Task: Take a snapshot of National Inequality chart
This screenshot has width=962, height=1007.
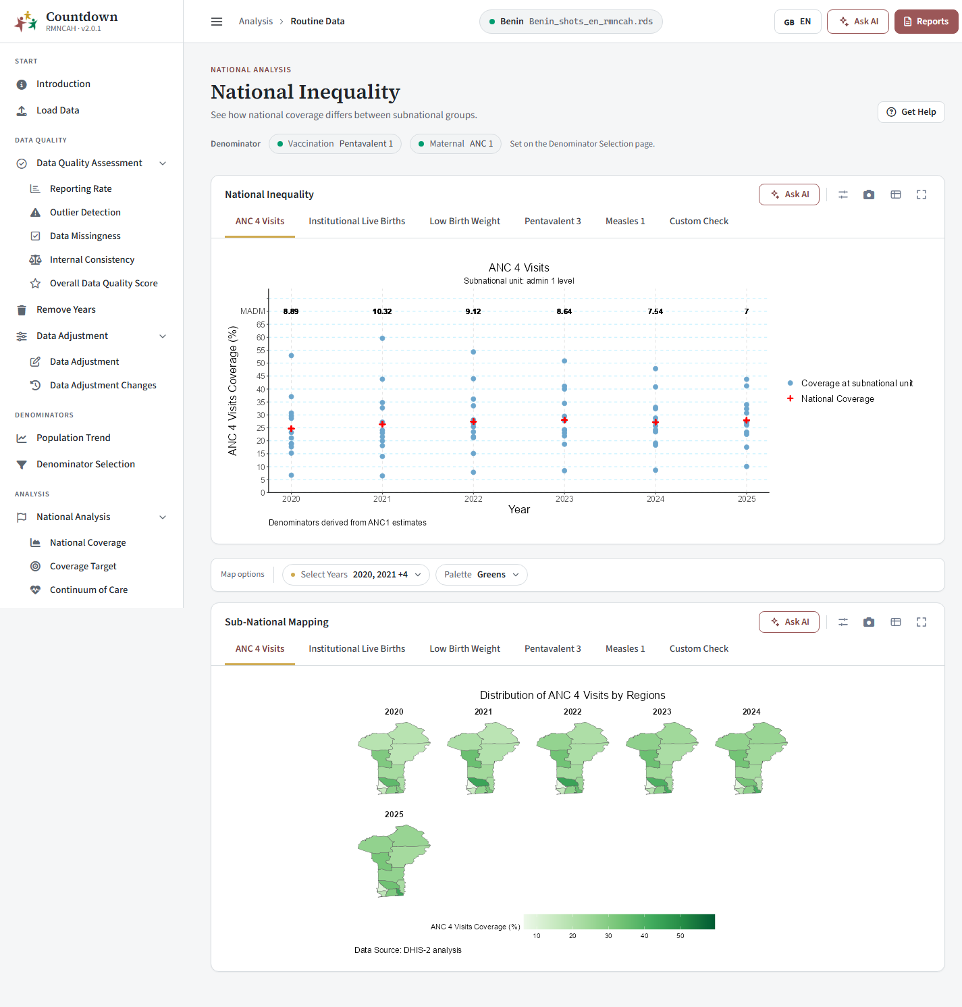Action: coord(869,195)
